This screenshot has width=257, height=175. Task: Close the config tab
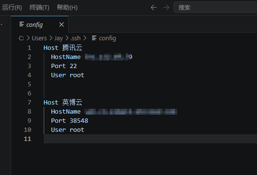[x=61, y=25]
